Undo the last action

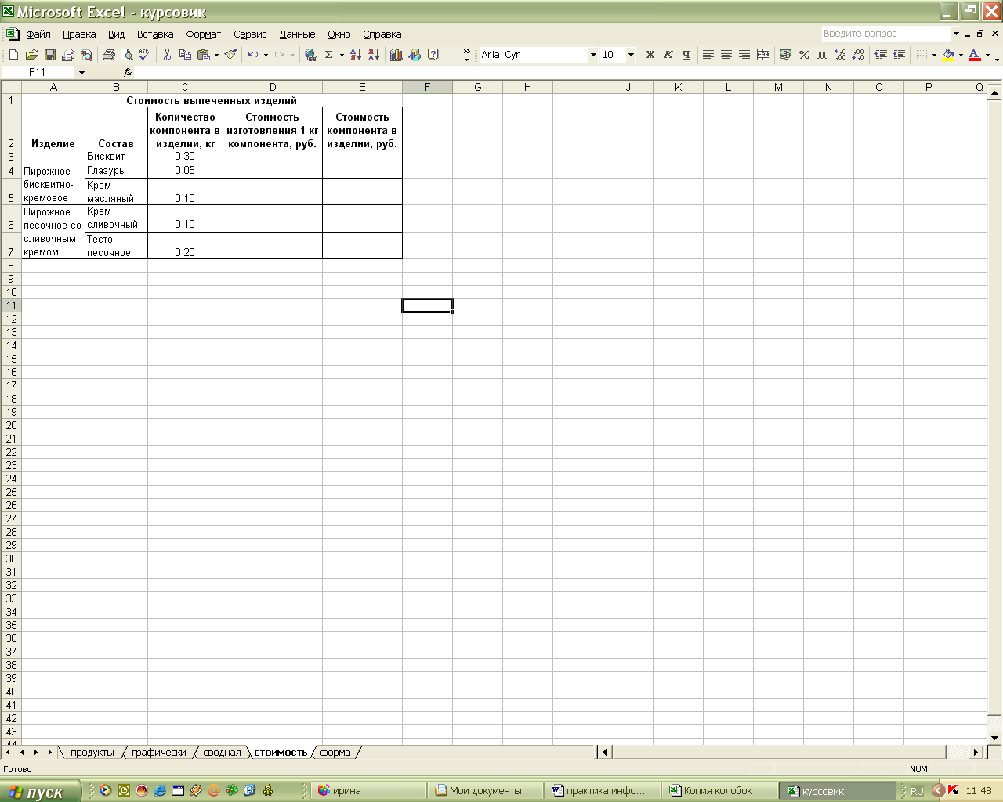[x=252, y=55]
